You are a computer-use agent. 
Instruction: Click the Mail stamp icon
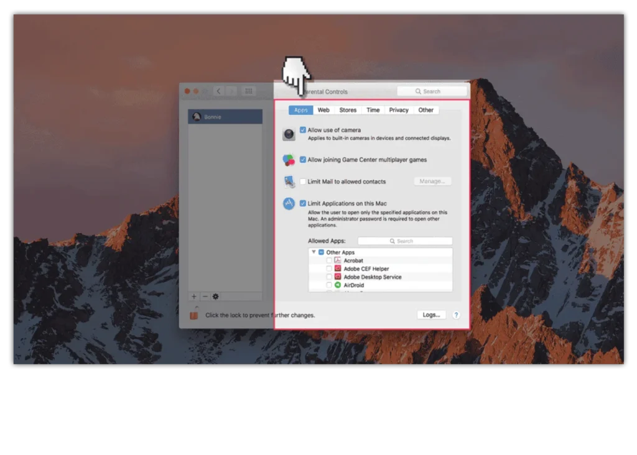point(289,182)
